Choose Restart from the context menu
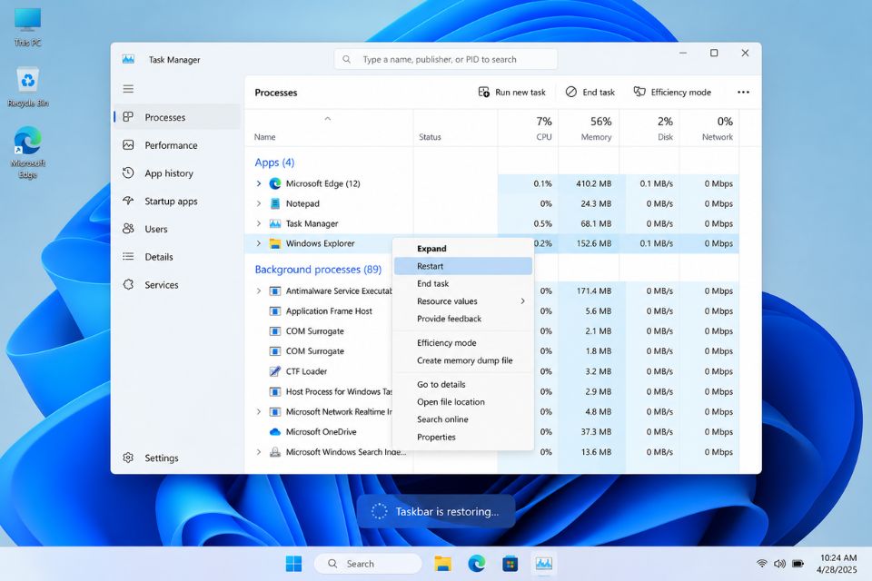 coord(463,266)
